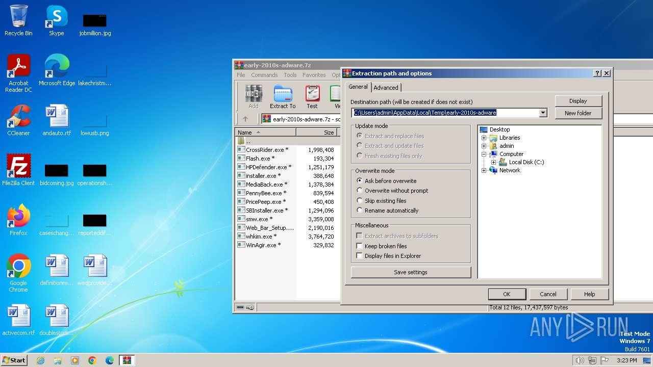Viewport: 653px width, 367px height.
Task: Select Desktop in the folder tree
Action: (x=499, y=129)
